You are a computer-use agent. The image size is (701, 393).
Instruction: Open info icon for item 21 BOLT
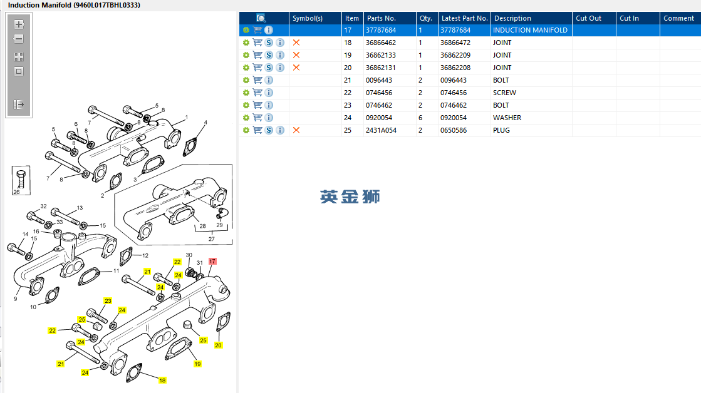(269, 80)
